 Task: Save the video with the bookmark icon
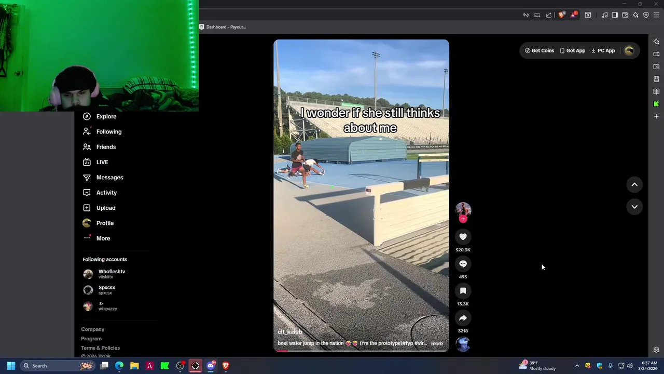click(463, 291)
